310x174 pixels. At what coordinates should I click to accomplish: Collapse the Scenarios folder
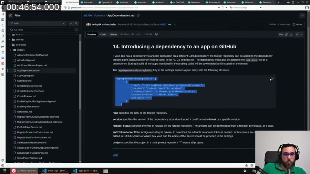pos(10,45)
